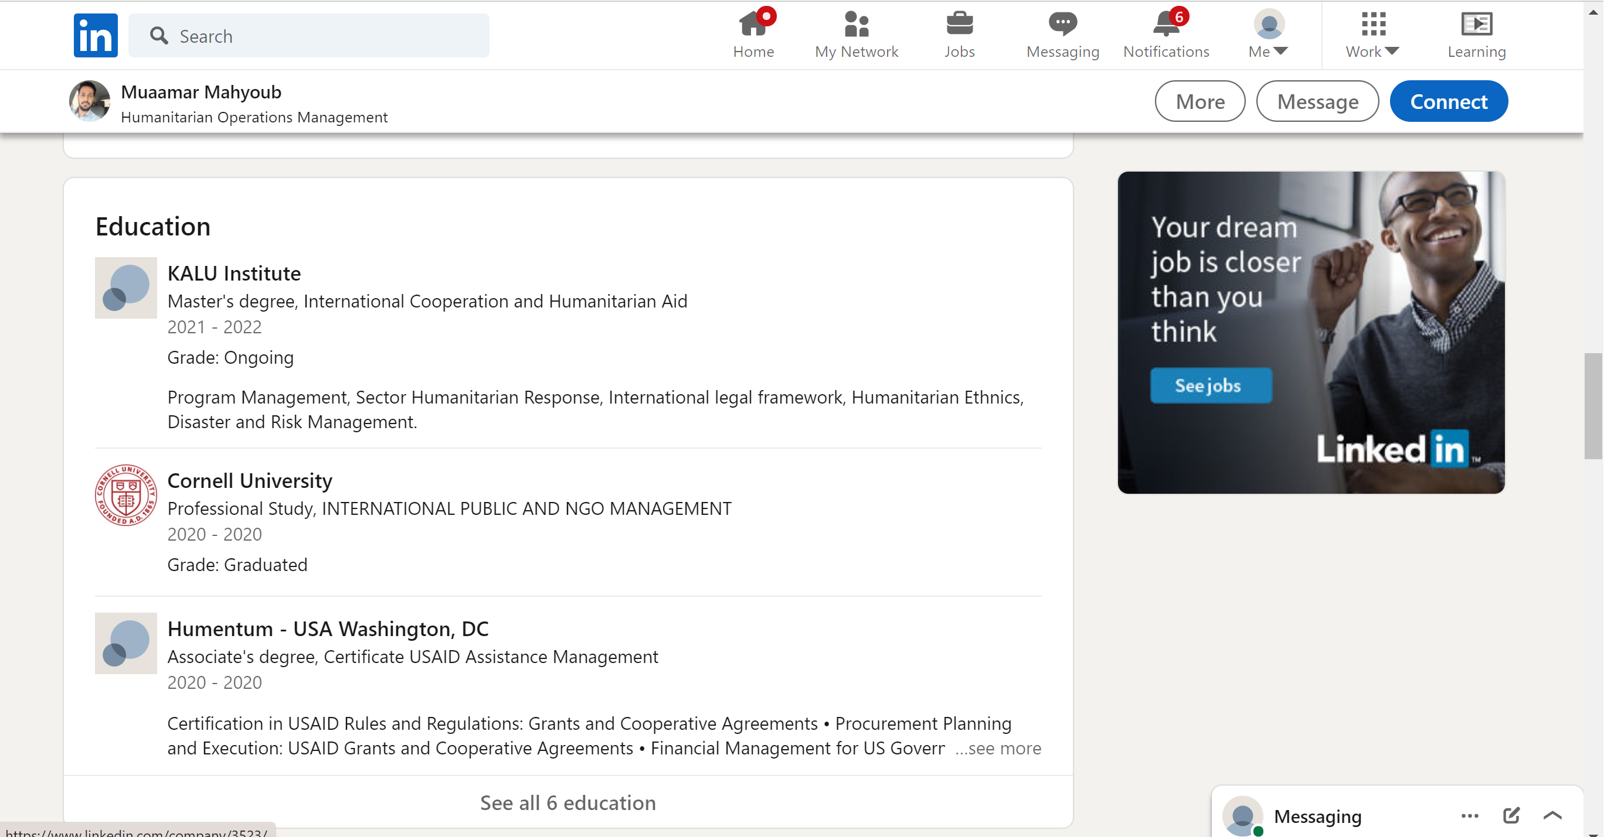This screenshot has width=1604, height=837.
Task: Open My Network icon
Action: tap(856, 25)
